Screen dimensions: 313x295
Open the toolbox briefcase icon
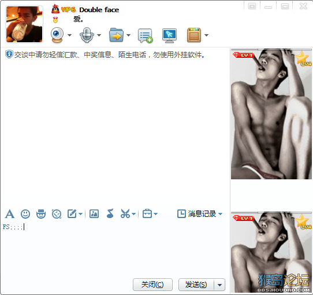(147, 213)
